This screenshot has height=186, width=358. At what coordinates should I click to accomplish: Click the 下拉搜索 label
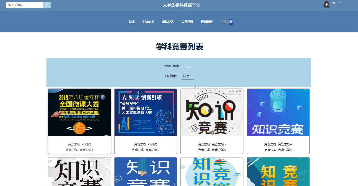tap(171, 76)
